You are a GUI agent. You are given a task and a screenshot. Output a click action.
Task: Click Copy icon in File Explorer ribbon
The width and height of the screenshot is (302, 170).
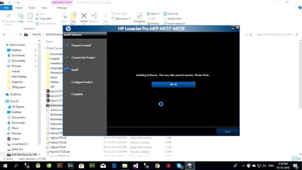click(x=21, y=16)
